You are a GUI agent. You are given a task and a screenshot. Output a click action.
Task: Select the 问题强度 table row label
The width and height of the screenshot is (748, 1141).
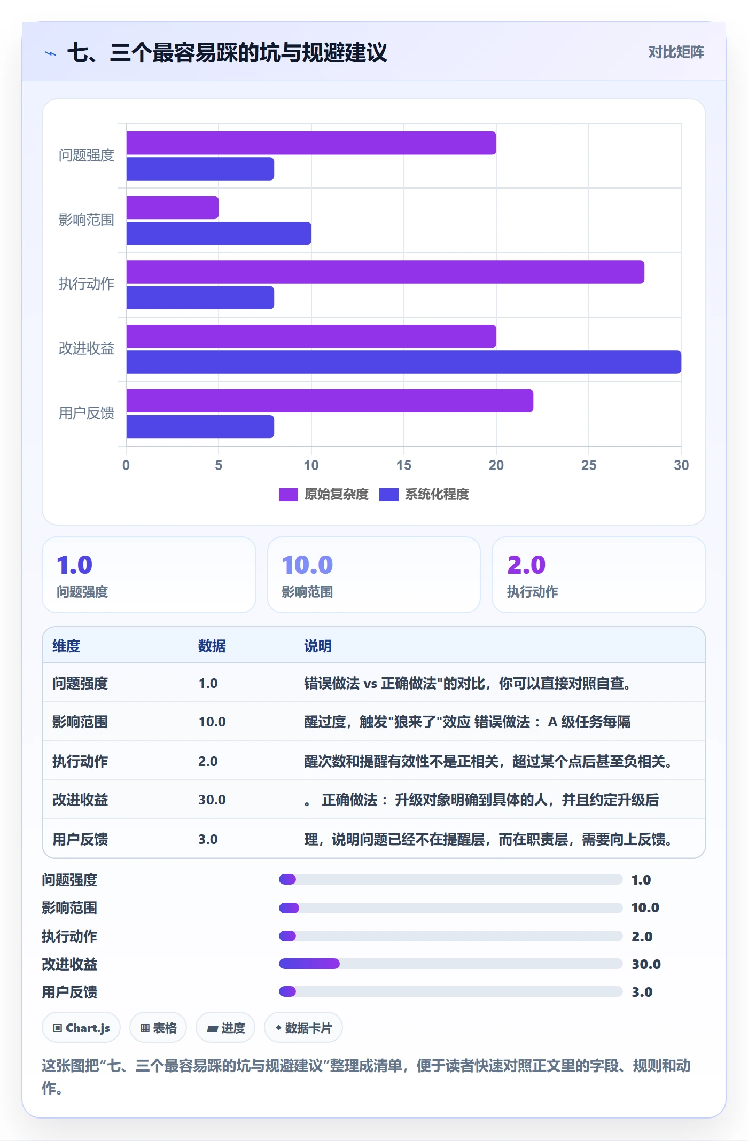pyautogui.click(x=80, y=683)
